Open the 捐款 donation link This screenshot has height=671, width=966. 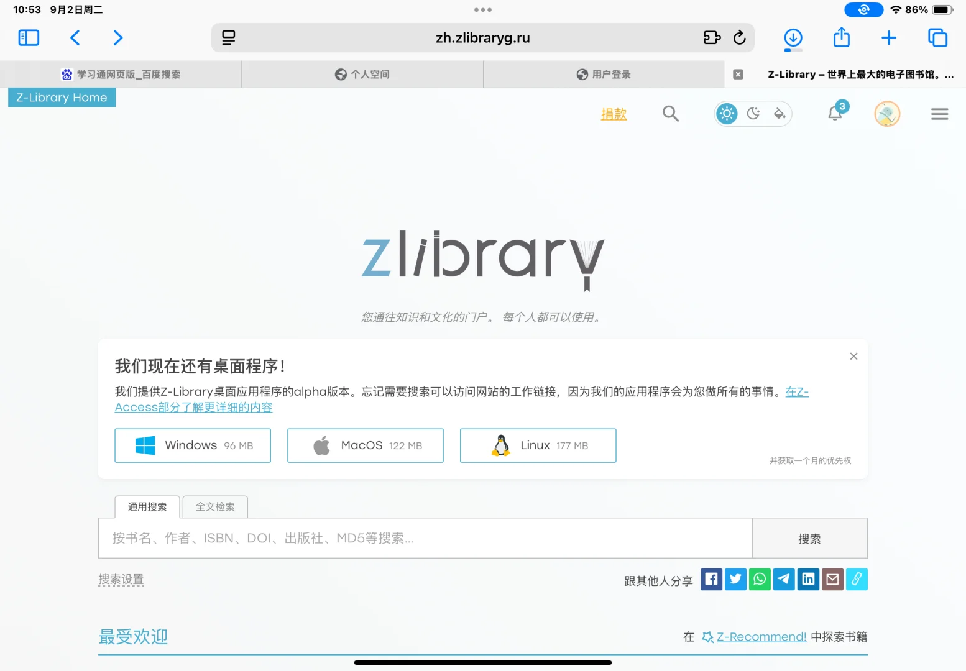[x=614, y=114]
